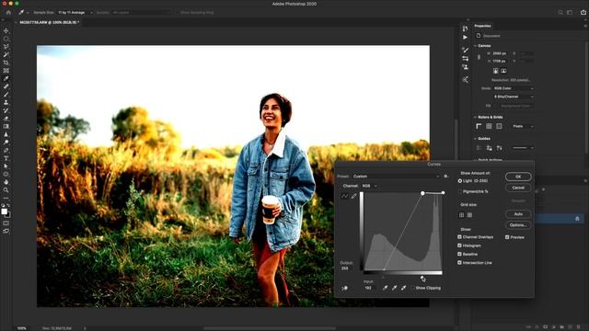
Task: Select the Eyedropper tool in the toolbar
Action: pos(6,78)
